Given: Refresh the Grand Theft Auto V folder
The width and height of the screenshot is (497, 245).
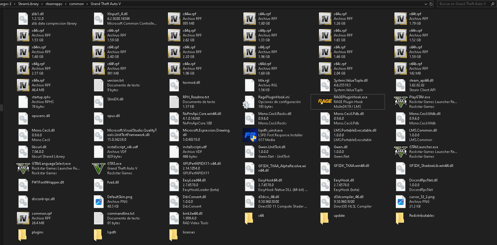Looking at the screenshot, I should (431, 4).
